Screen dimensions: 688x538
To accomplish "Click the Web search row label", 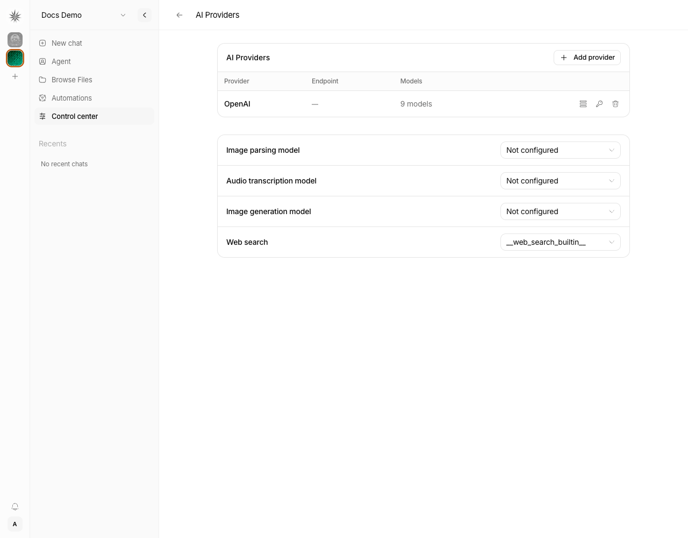I will coord(247,242).
